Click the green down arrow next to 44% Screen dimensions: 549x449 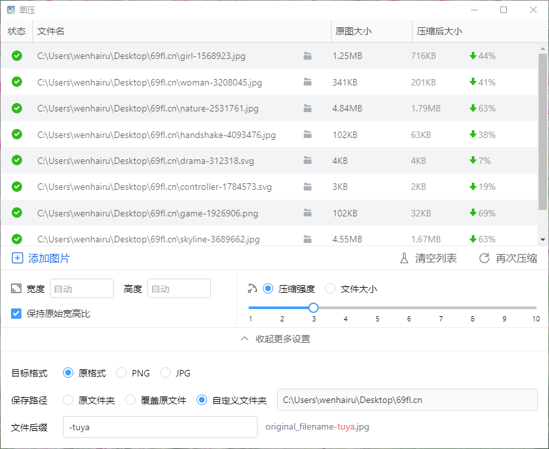point(473,56)
